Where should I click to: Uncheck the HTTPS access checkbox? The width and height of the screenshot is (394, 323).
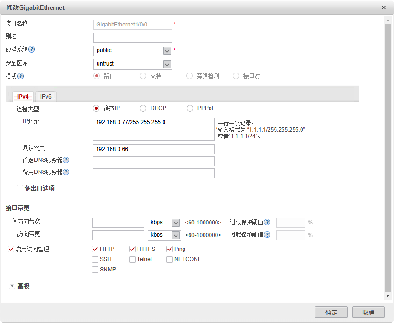click(x=132, y=249)
